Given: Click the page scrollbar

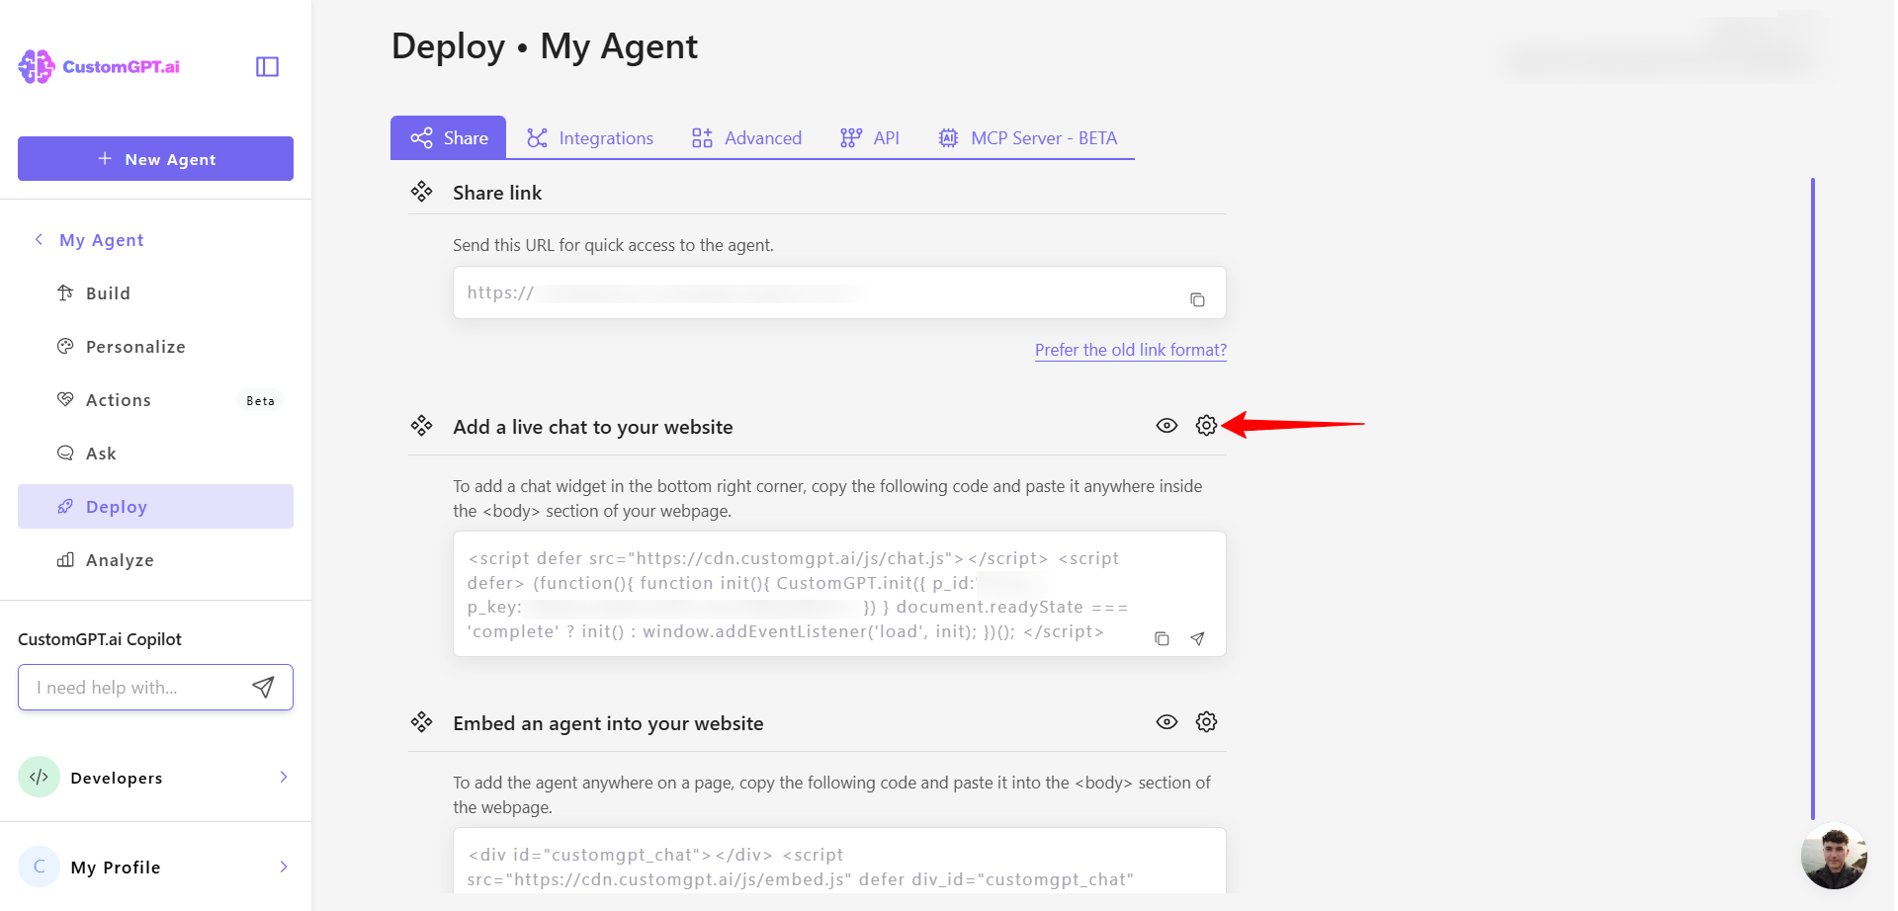Looking at the screenshot, I should pyautogui.click(x=1812, y=499).
